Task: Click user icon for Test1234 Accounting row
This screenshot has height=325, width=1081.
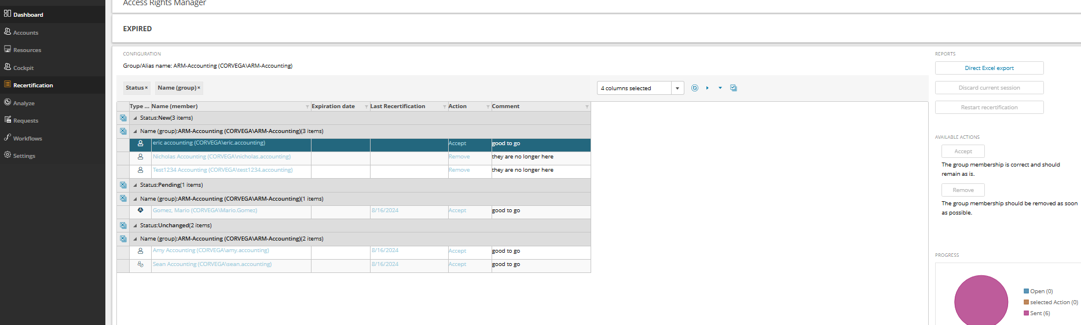Action: point(140,170)
